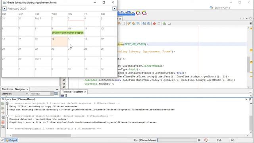
Task: Click the shift line left editor icon
Action: click(x=144, y=24)
